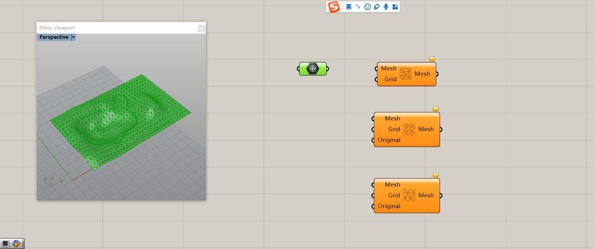Click the triangular grid icon on the bottom component
The image size is (595, 249).
tap(409, 195)
